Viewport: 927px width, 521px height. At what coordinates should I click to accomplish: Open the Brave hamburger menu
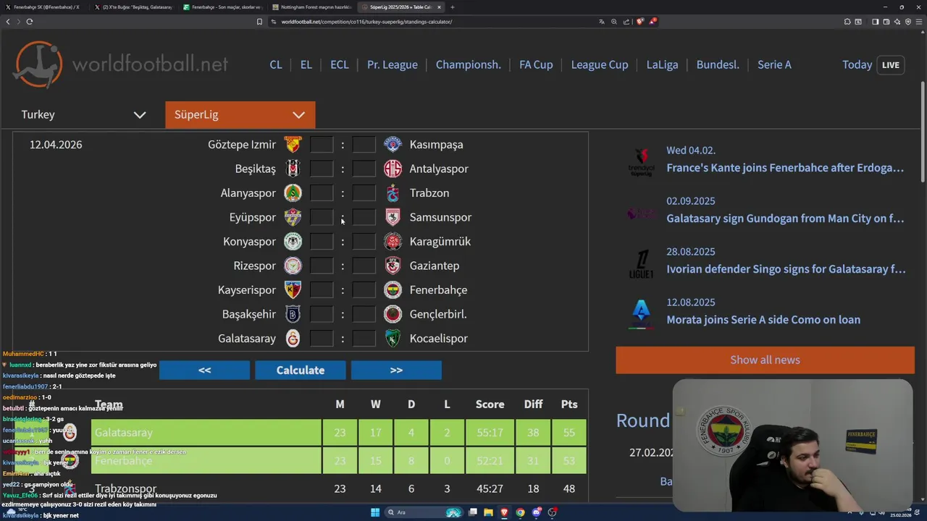coord(919,22)
